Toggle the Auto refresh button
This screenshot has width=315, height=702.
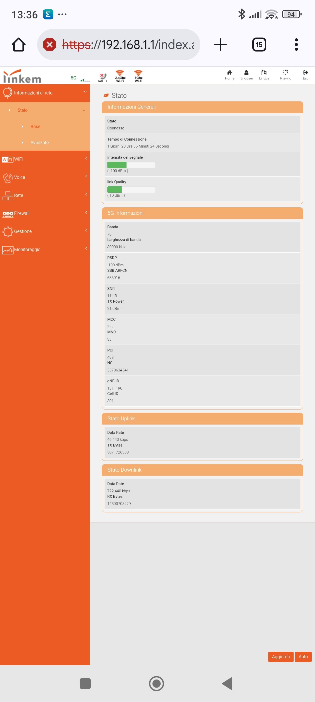coord(303,656)
